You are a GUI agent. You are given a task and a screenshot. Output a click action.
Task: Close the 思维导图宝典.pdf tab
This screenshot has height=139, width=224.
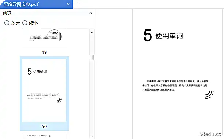click(69, 4)
